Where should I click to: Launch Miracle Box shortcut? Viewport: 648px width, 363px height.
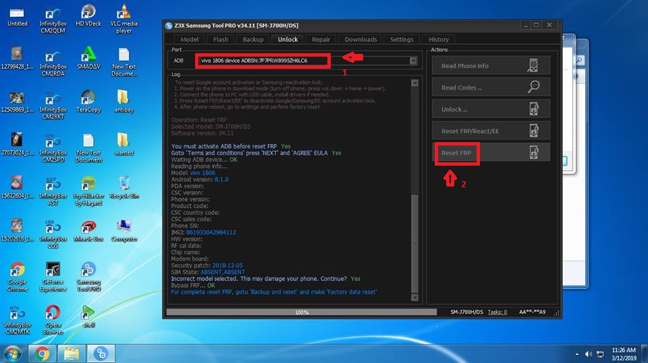pos(88,232)
